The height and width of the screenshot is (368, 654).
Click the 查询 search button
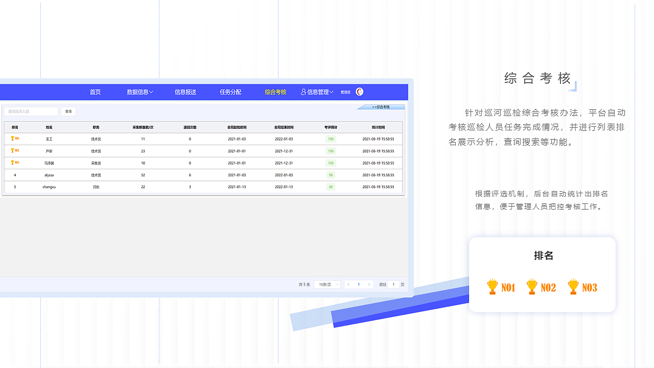[68, 111]
